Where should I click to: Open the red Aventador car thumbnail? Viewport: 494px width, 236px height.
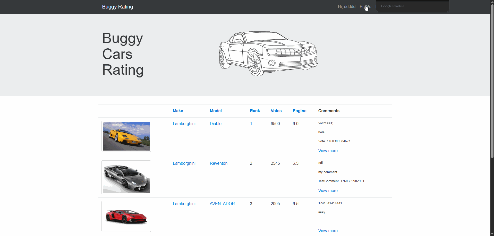point(126,216)
